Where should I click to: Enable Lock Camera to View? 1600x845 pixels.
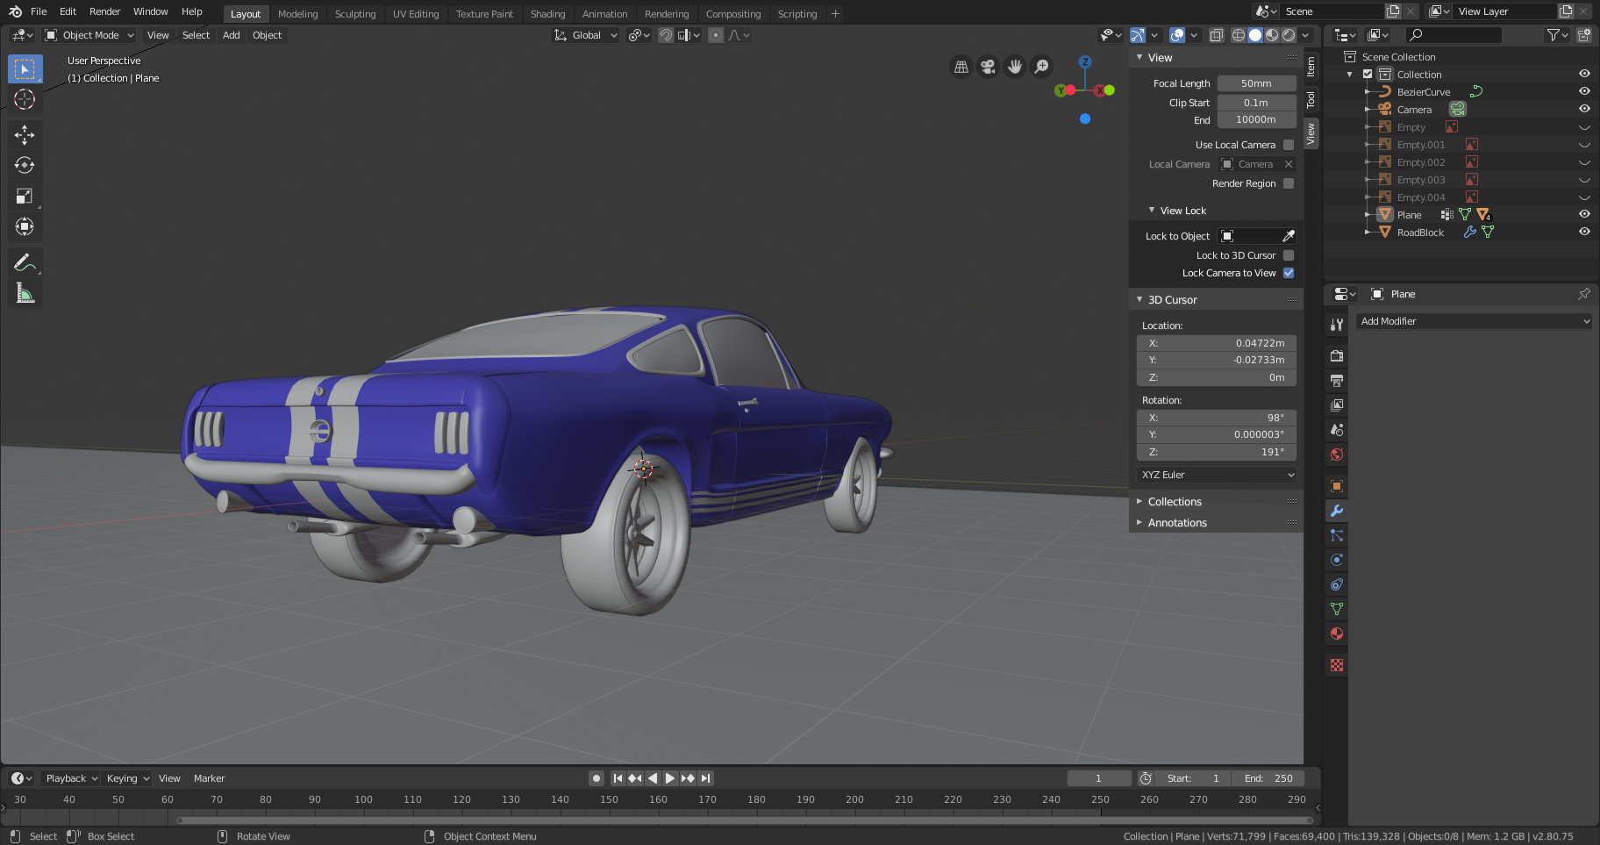point(1288,273)
